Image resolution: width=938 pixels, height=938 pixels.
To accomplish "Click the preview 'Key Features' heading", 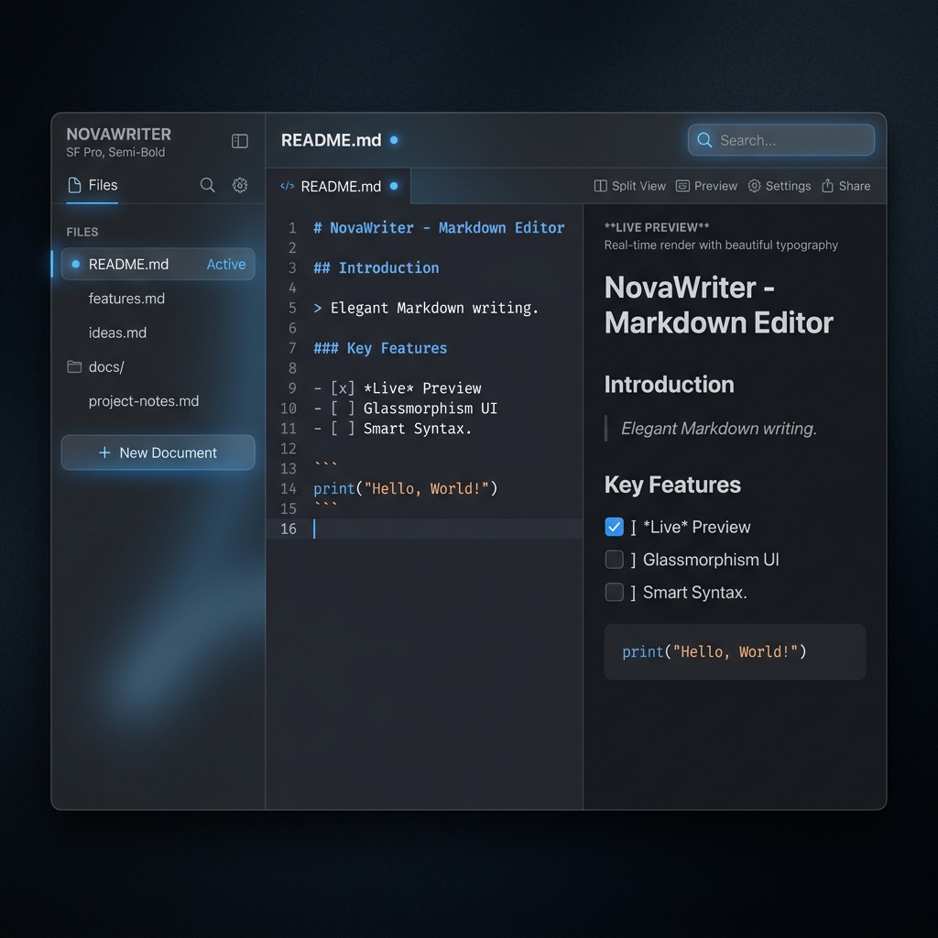I will click(672, 485).
